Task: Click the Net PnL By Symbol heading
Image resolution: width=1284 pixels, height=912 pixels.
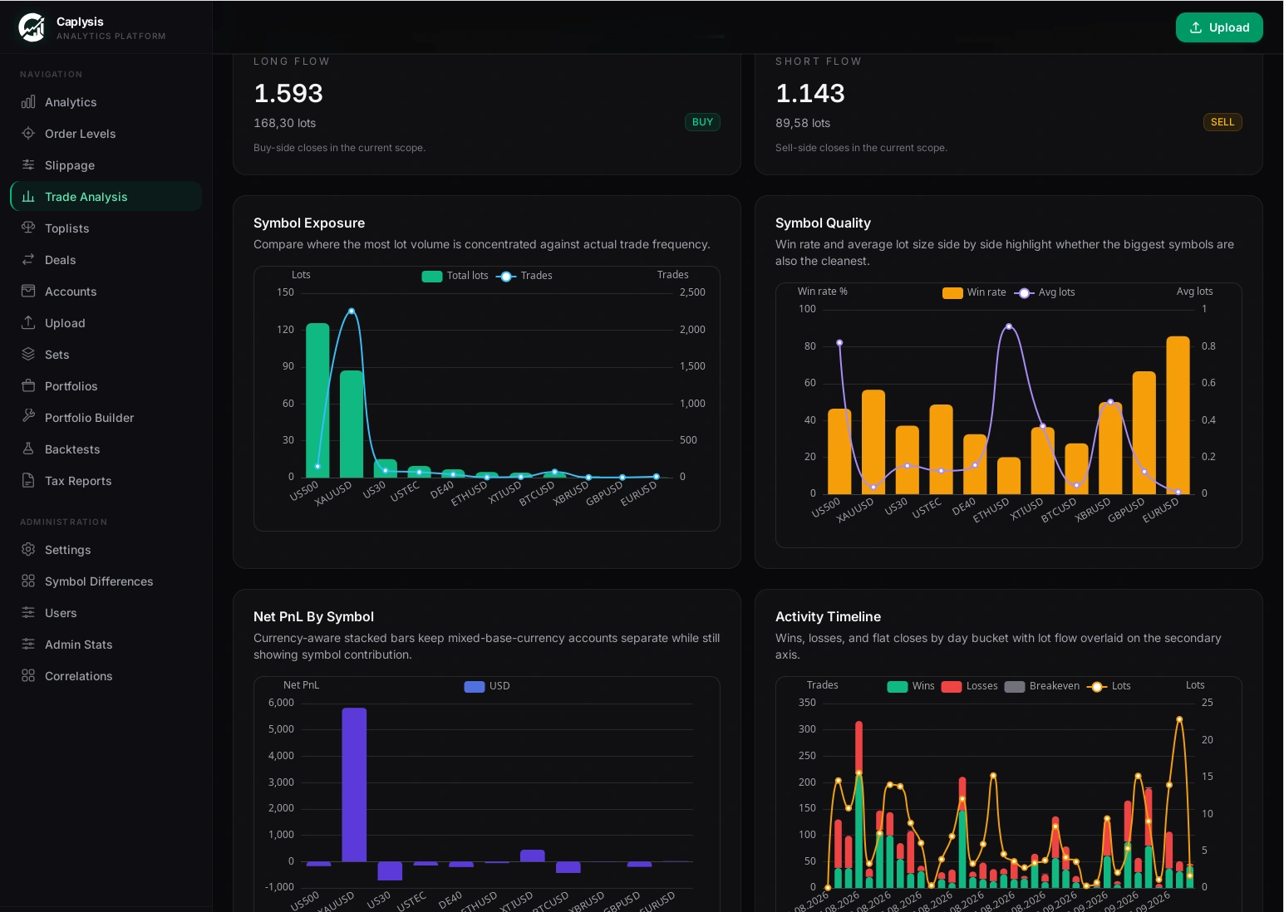Action: (313, 616)
